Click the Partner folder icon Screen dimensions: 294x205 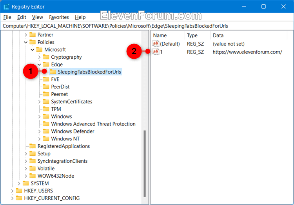point(33,34)
